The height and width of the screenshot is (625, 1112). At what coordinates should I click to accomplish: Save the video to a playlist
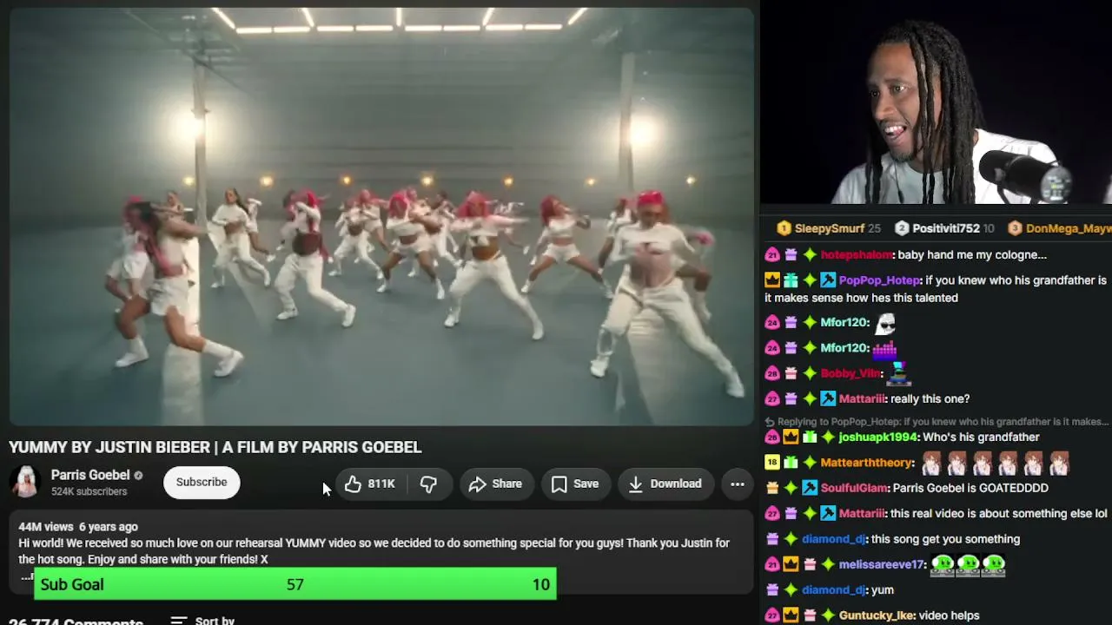[574, 484]
